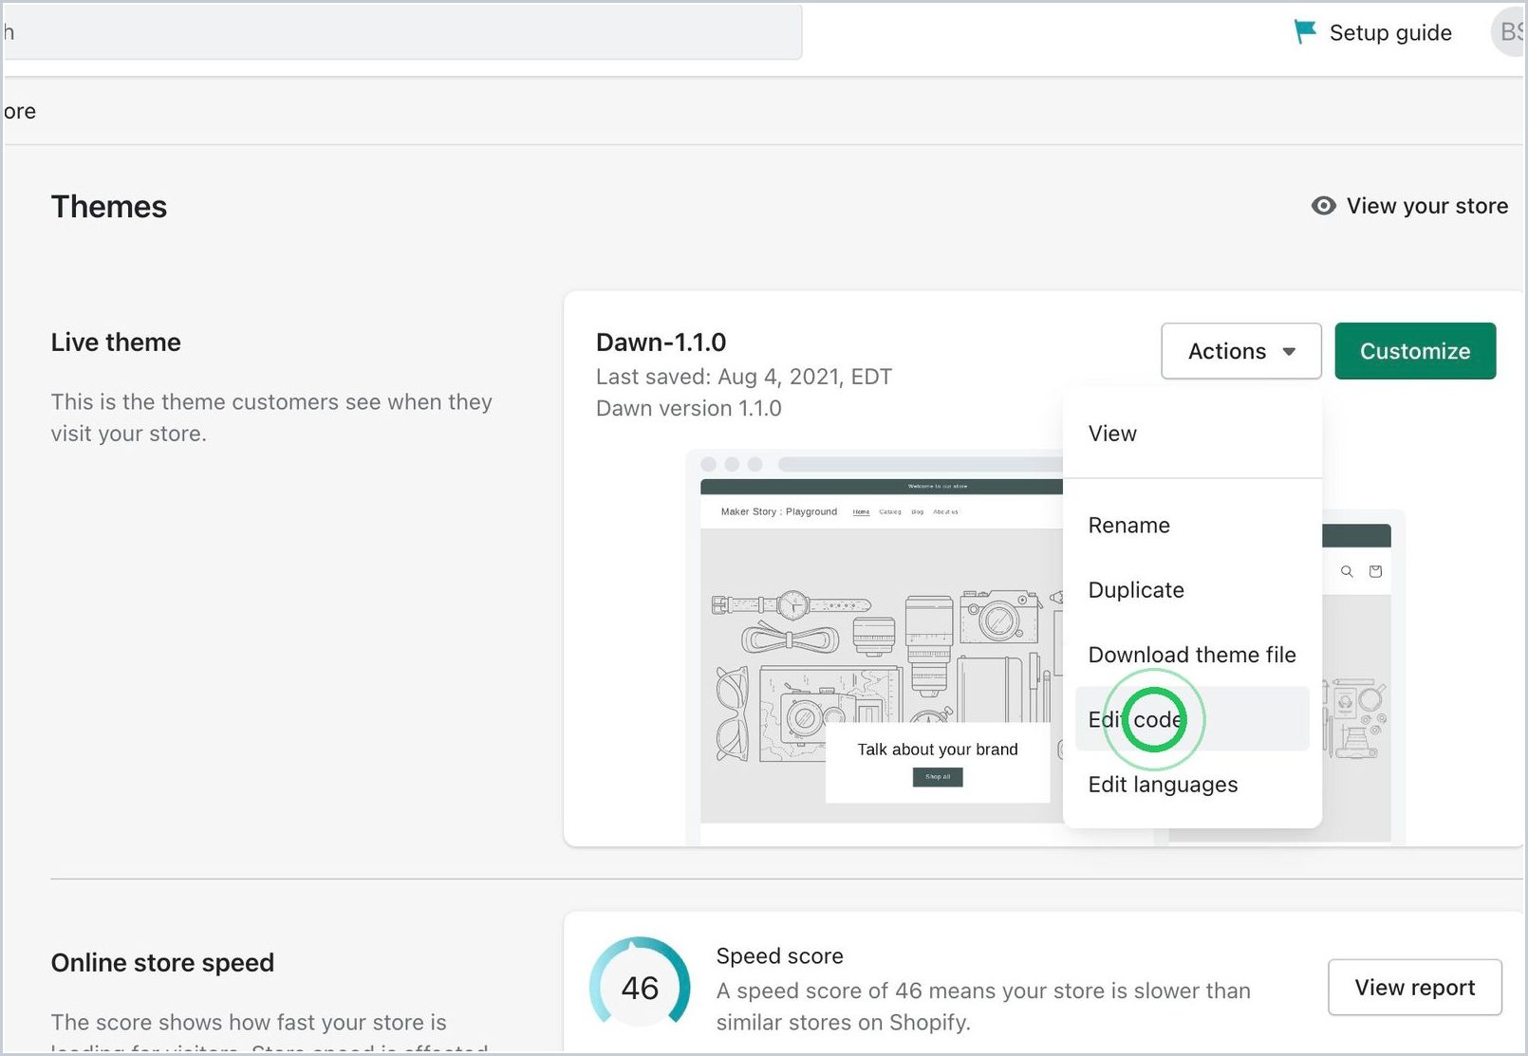Click 'Last saved: Aug 4, 2021, EDT' text

[744, 377]
